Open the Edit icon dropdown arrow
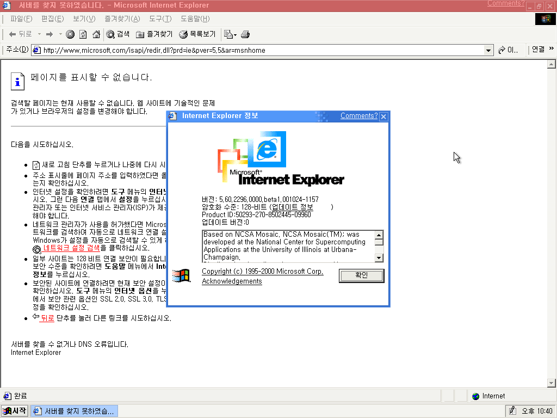Image resolution: width=557 pixels, height=418 pixels. coord(235,34)
